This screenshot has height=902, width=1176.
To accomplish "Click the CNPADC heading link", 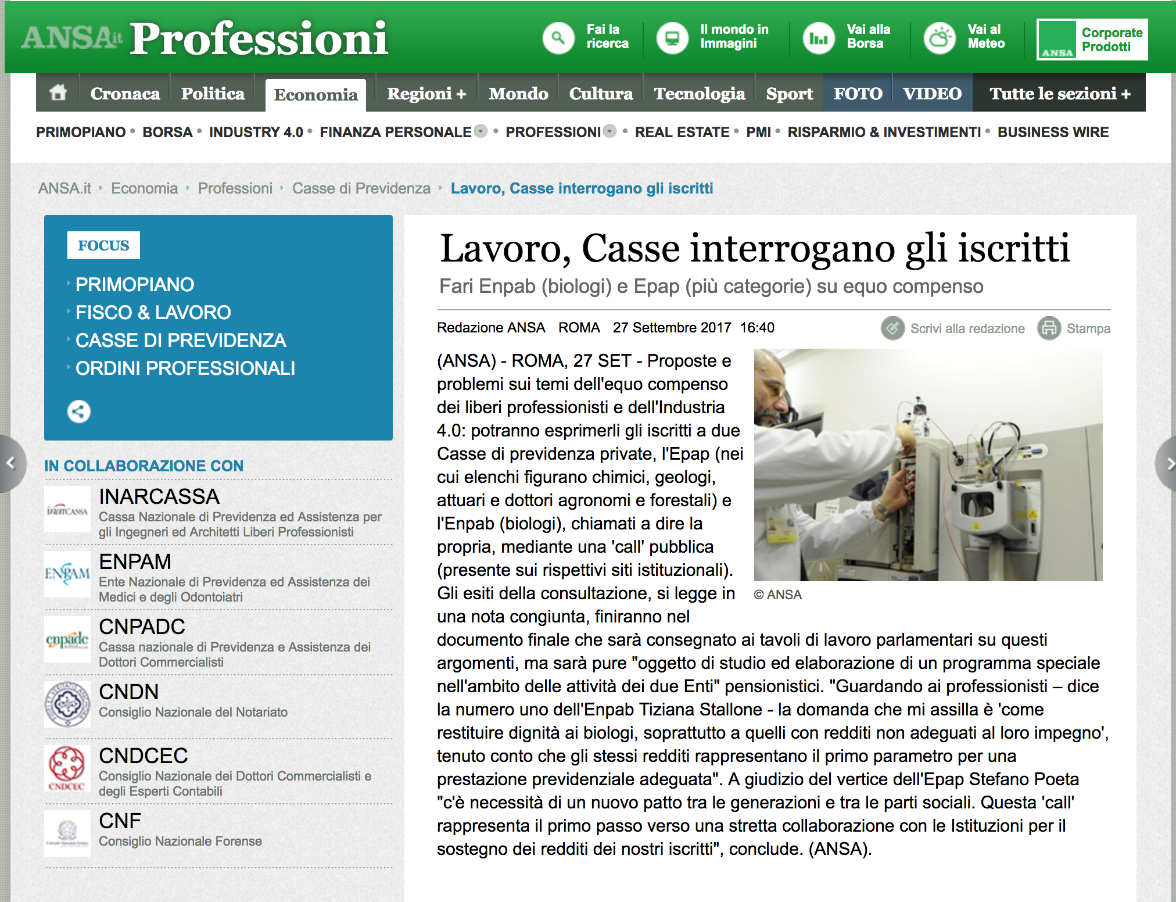I will pyautogui.click(x=142, y=627).
